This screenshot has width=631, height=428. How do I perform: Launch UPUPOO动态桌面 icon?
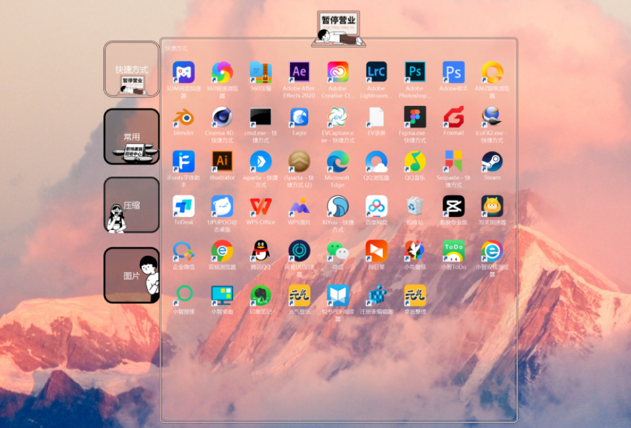click(222, 206)
